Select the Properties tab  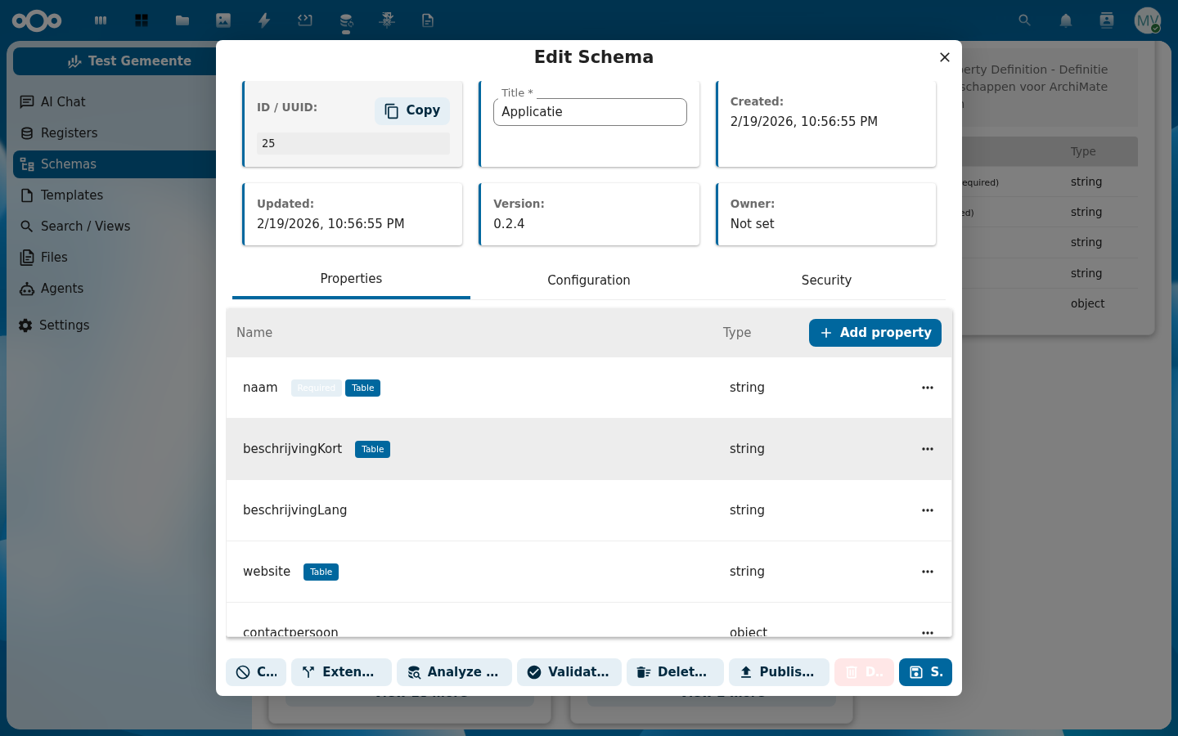coord(351,279)
